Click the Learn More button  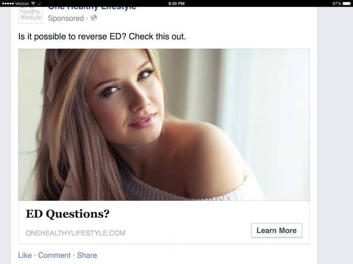pos(277,230)
